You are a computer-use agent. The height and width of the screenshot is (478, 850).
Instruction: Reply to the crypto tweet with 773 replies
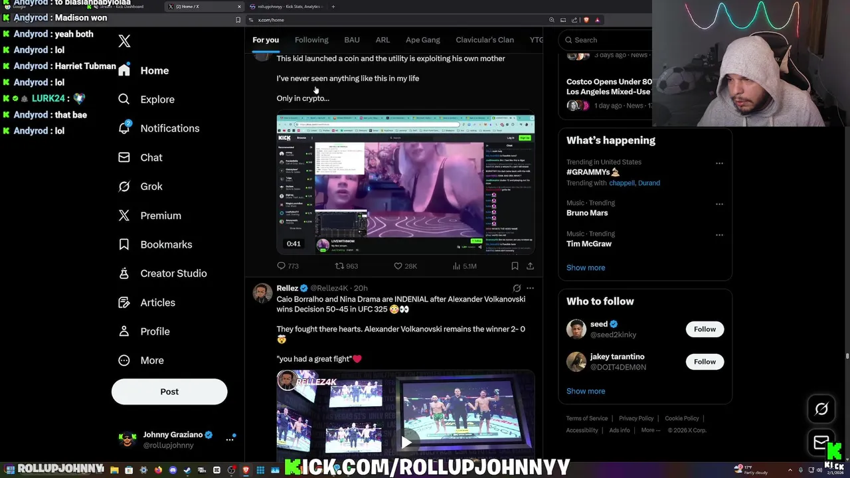click(288, 266)
